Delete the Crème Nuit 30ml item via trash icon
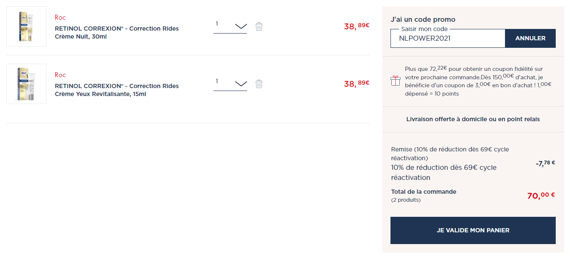 click(x=259, y=26)
